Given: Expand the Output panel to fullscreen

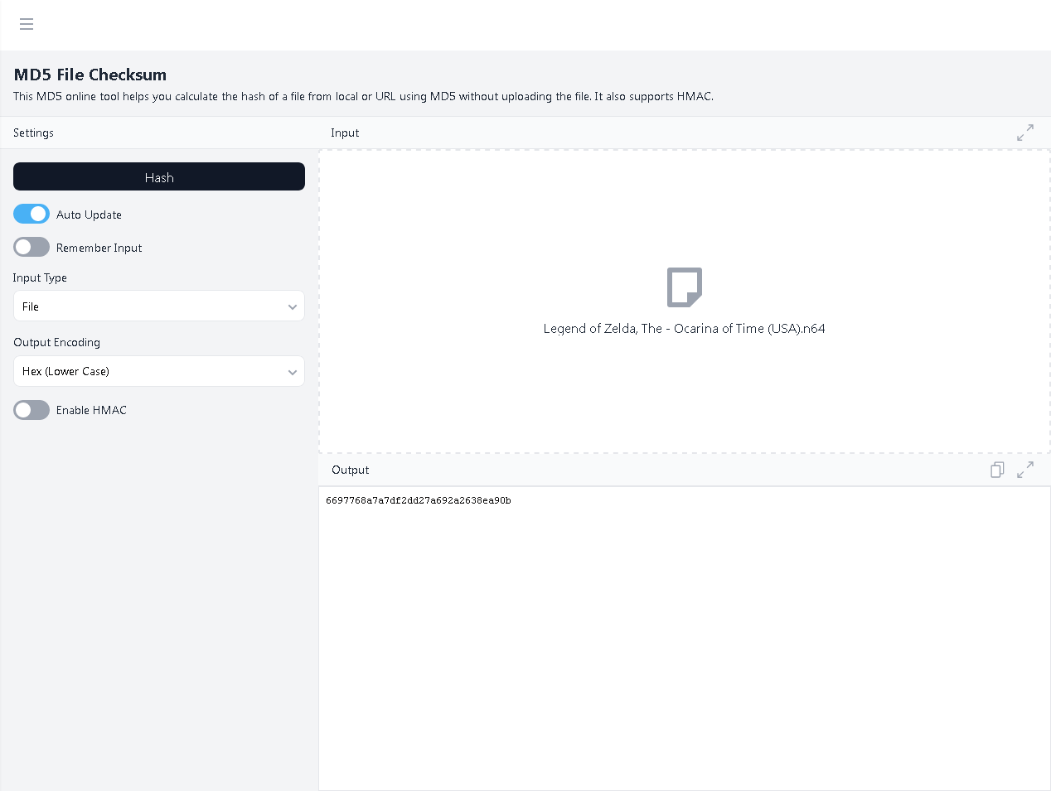Looking at the screenshot, I should click(x=1025, y=470).
